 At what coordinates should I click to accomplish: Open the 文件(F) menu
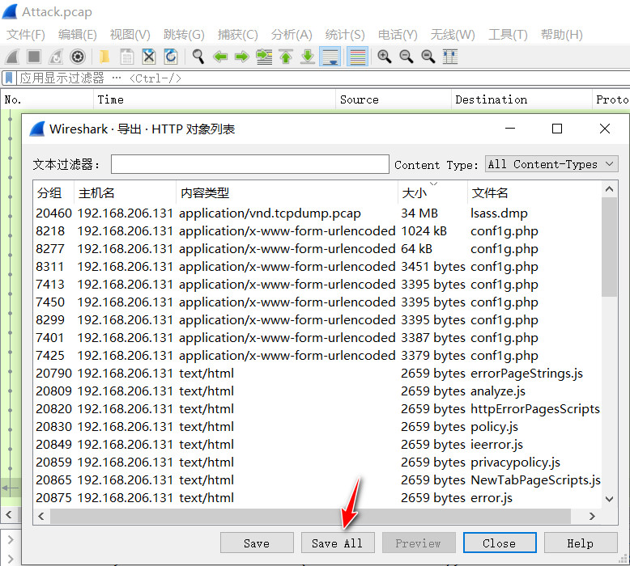(x=26, y=35)
